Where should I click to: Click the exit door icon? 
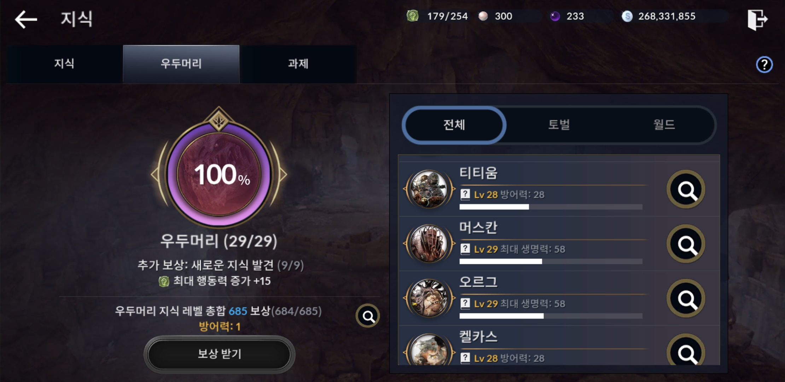[x=757, y=19]
